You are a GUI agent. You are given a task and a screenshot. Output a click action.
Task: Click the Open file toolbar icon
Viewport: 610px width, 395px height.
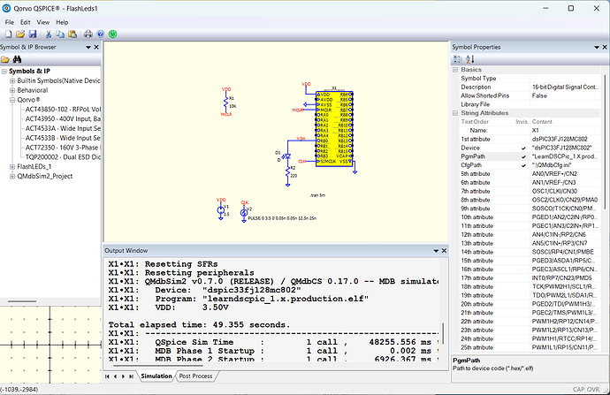20,34
